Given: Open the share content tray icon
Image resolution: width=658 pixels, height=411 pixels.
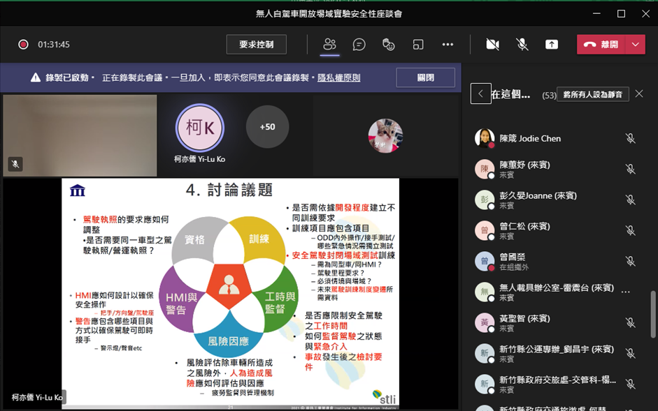Looking at the screenshot, I should click(x=552, y=45).
